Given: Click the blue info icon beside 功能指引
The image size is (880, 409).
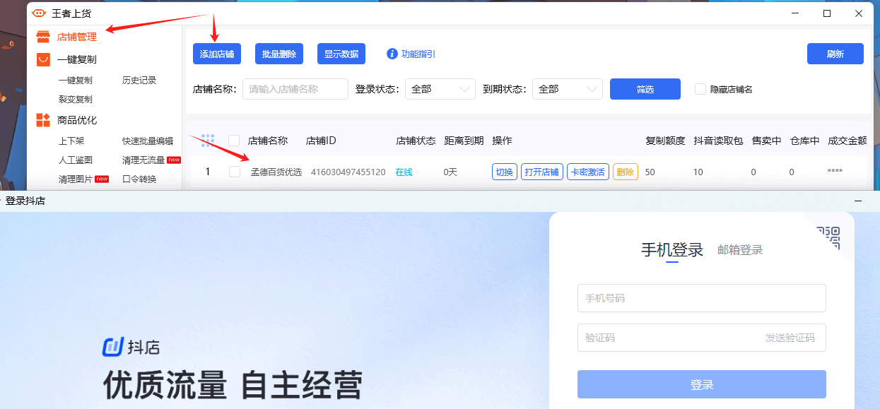Looking at the screenshot, I should pyautogui.click(x=393, y=53).
